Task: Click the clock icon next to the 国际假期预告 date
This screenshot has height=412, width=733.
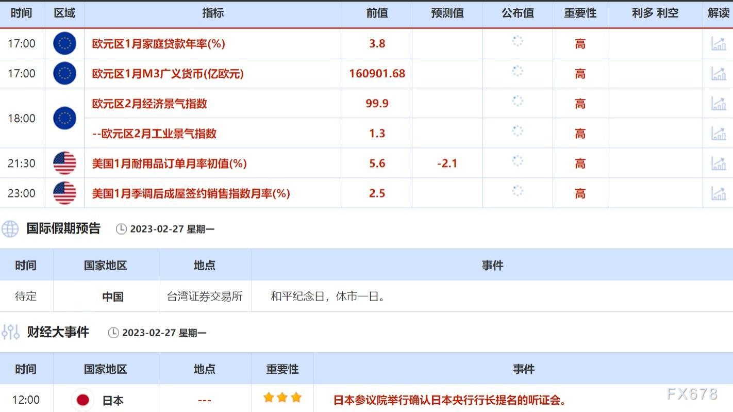Action: 121,229
